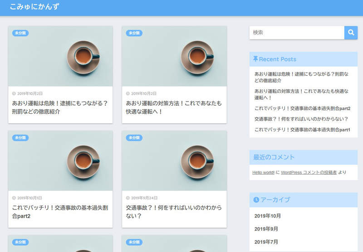Open the 交通事故？！何をすればいいのかわからない post title in the grid
Image resolution: width=363 pixels, height=252 pixels.
click(174, 212)
